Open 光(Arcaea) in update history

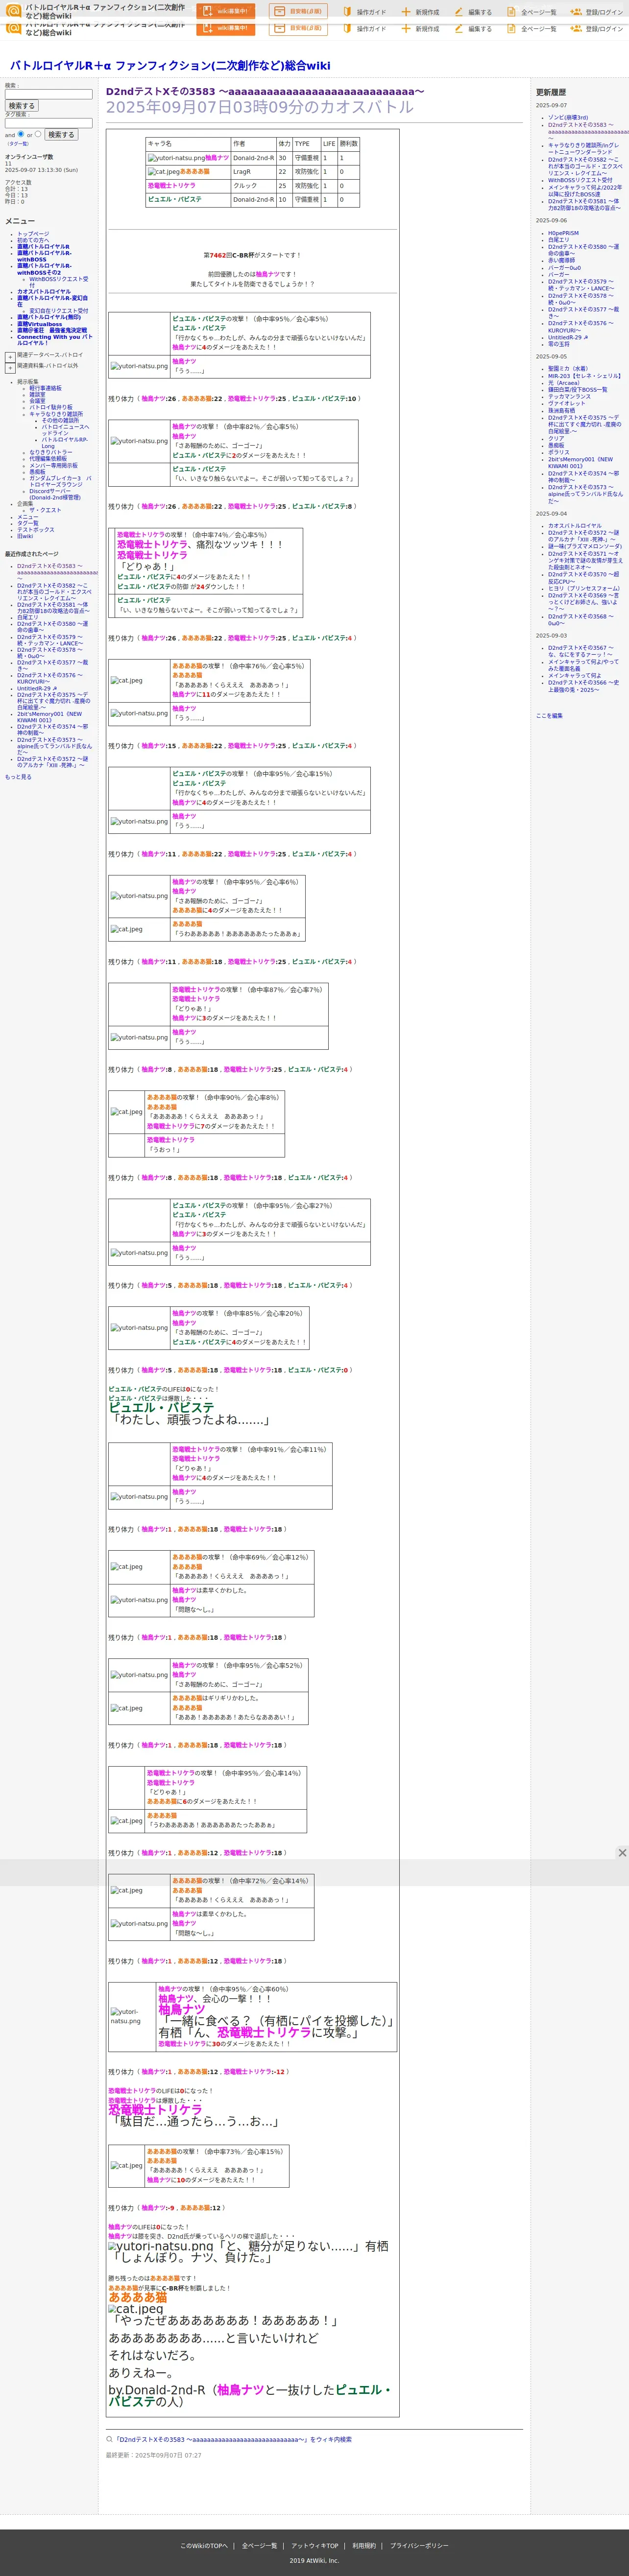(564, 382)
